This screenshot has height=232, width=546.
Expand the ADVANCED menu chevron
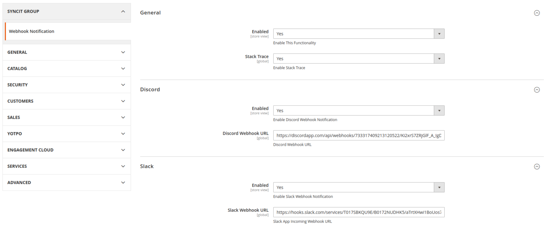[x=123, y=183]
